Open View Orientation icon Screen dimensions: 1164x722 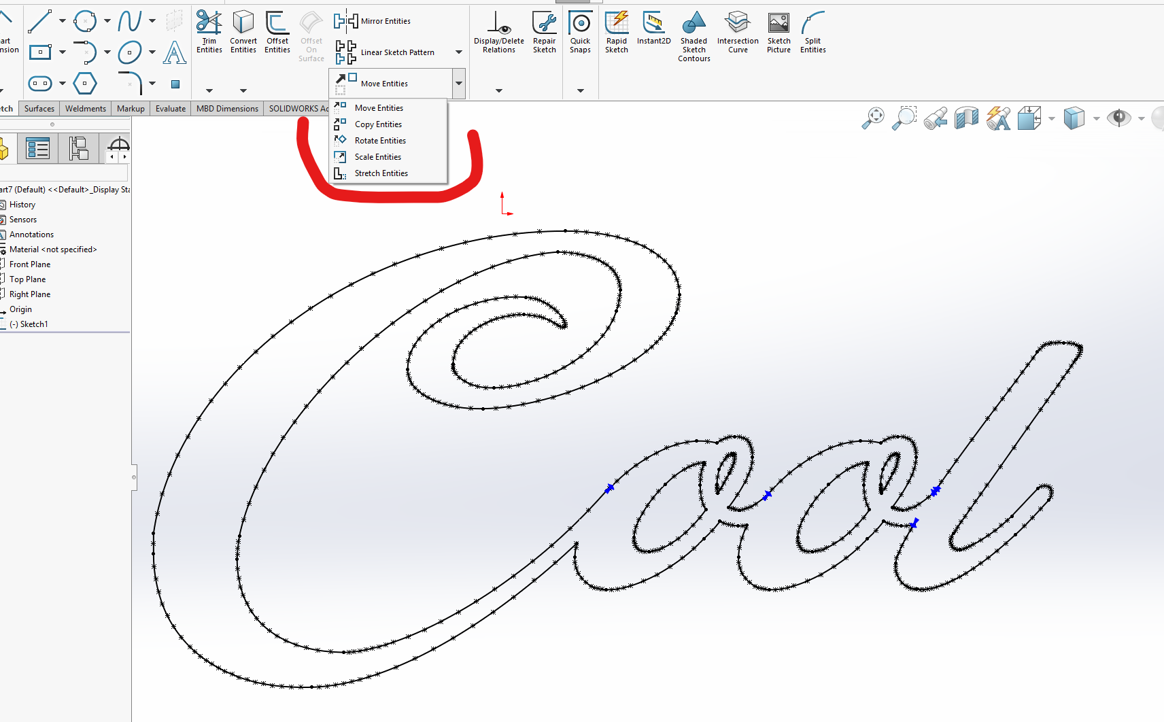coord(1029,118)
